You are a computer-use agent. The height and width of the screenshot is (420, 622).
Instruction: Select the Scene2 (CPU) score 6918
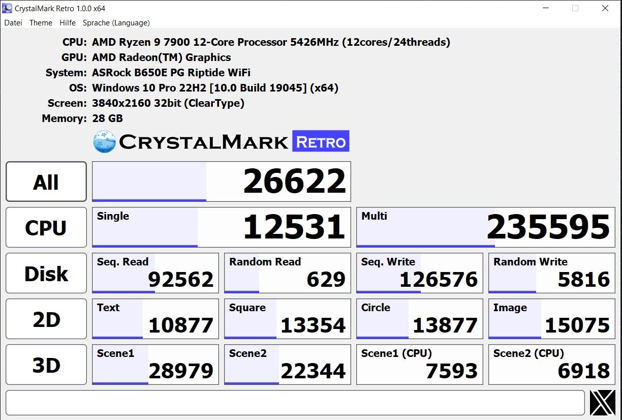click(552, 365)
